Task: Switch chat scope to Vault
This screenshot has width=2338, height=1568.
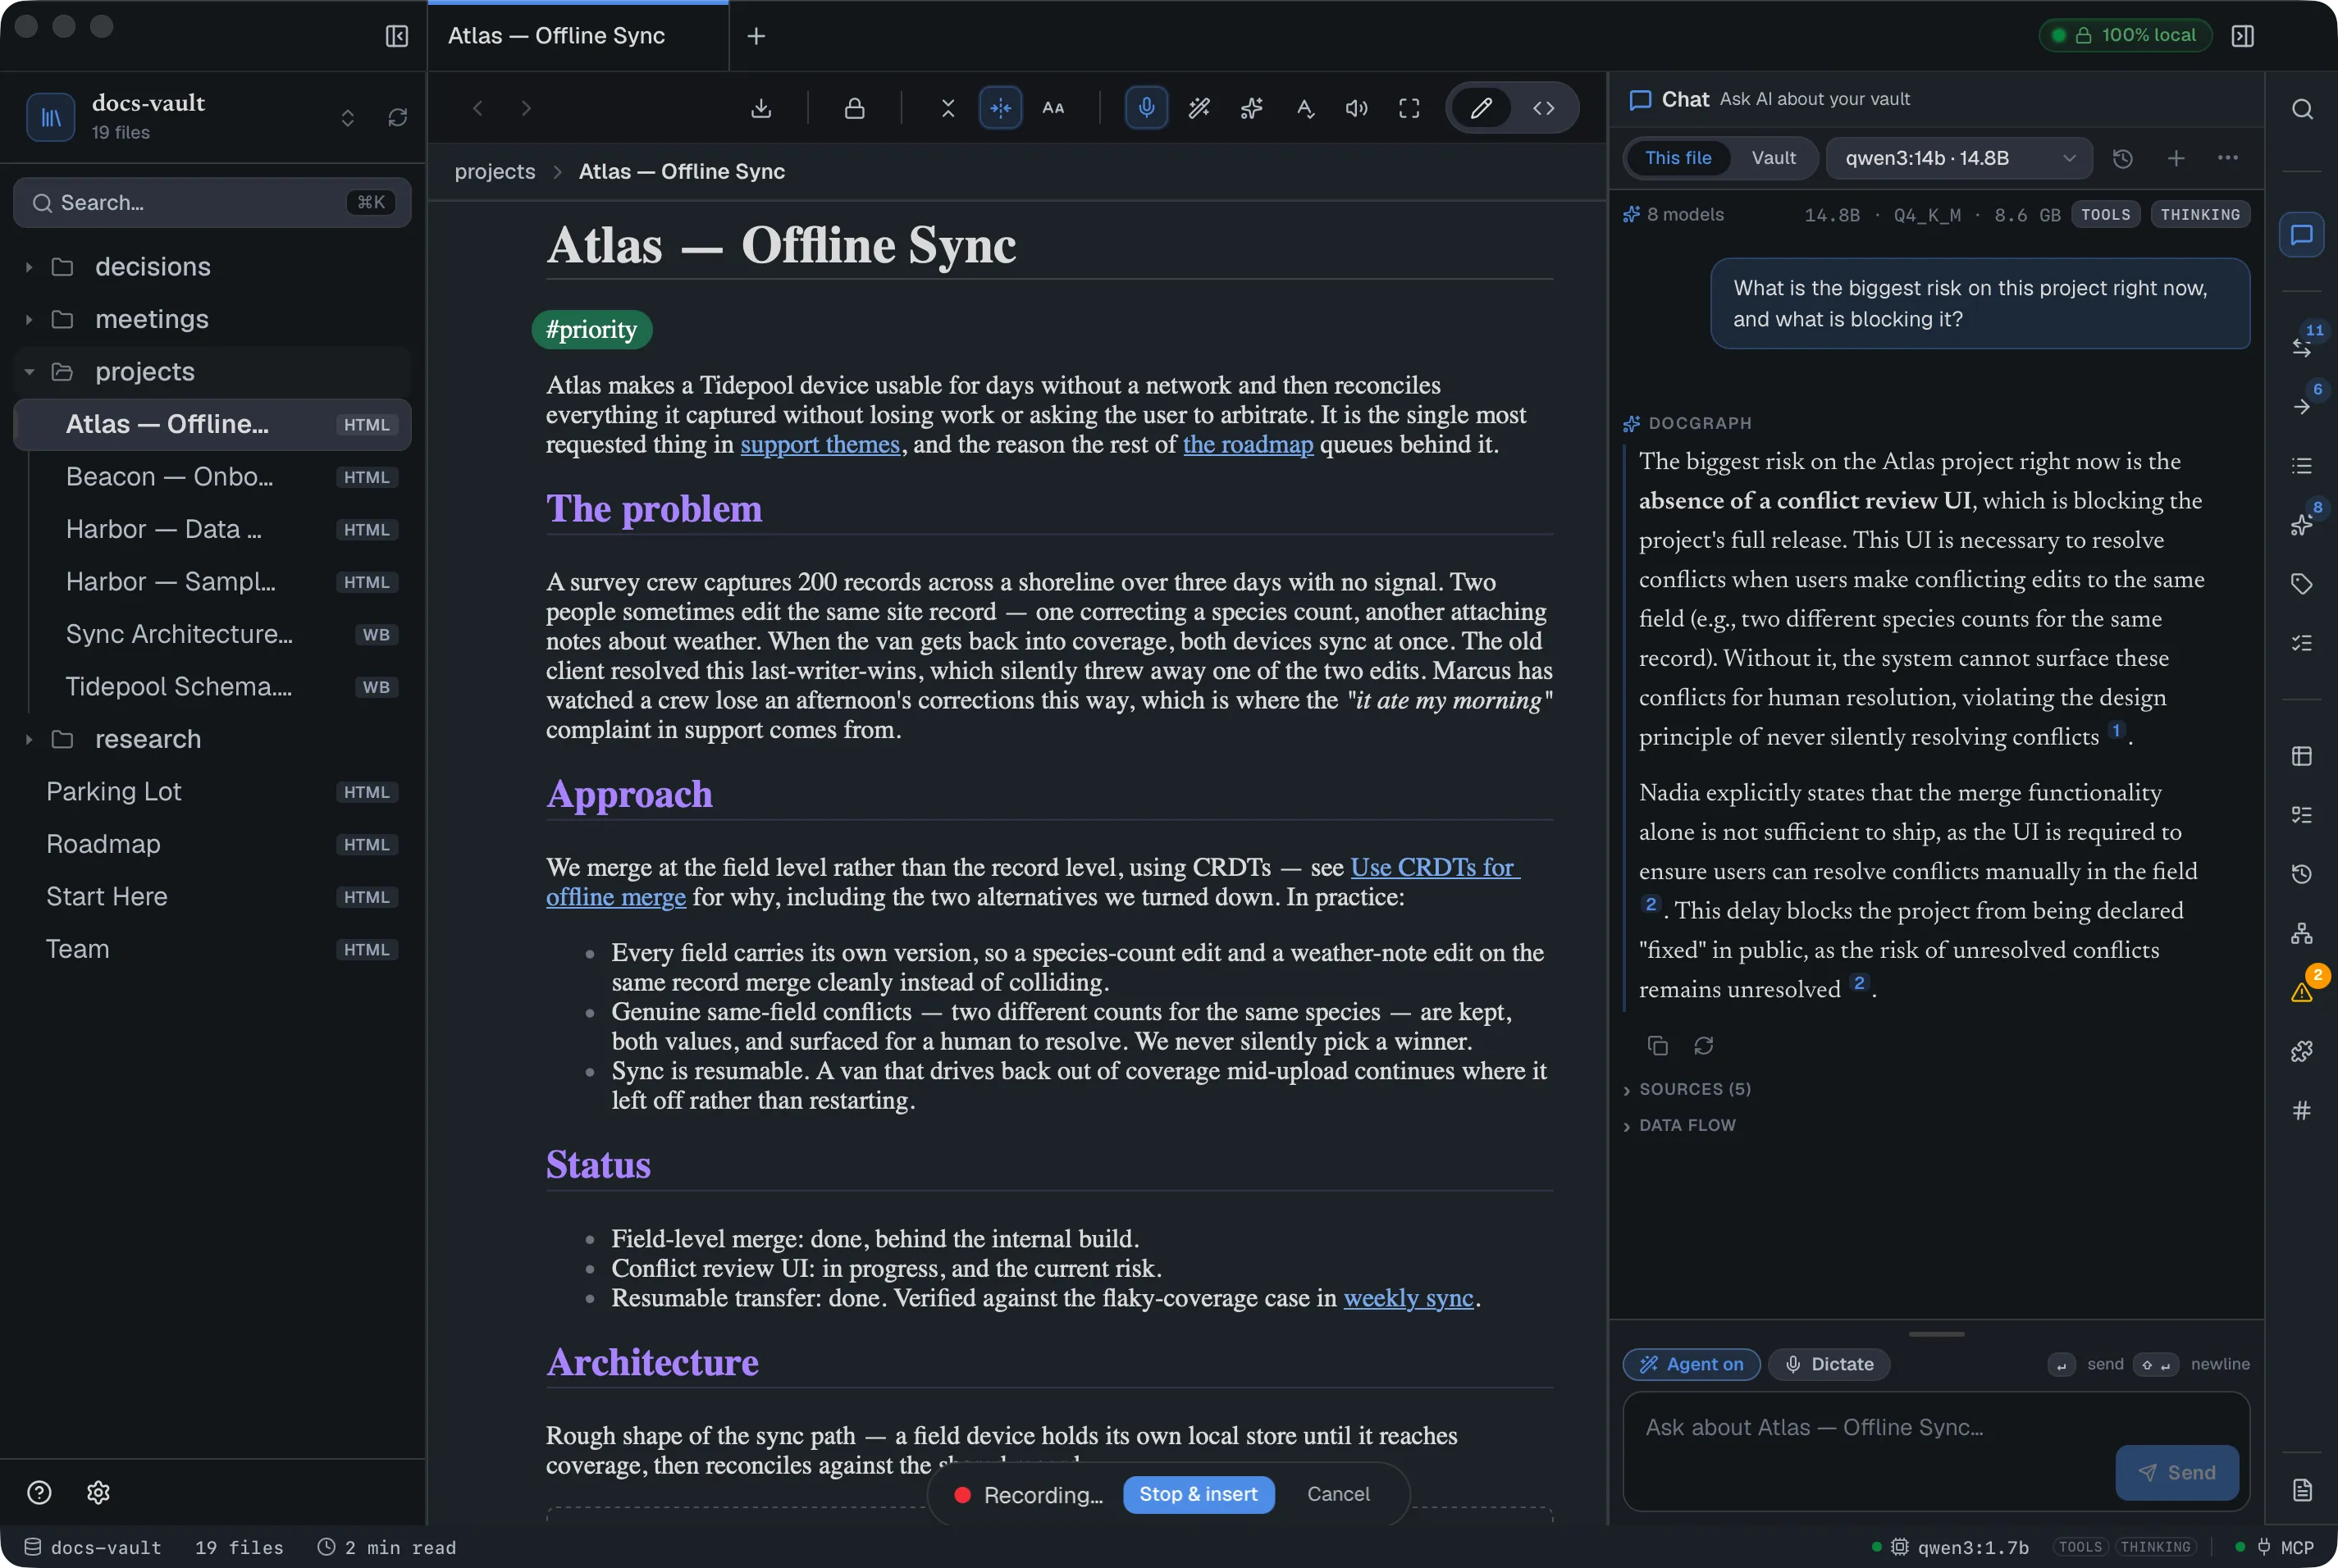Action: [1773, 158]
